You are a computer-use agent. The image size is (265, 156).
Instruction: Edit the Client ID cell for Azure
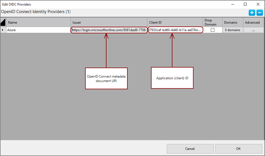tap(175, 30)
